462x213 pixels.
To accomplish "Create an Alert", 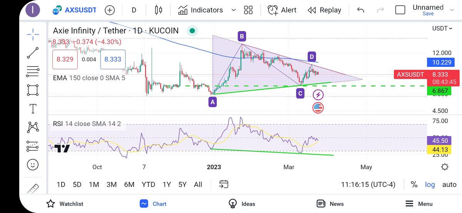I will point(282,10).
